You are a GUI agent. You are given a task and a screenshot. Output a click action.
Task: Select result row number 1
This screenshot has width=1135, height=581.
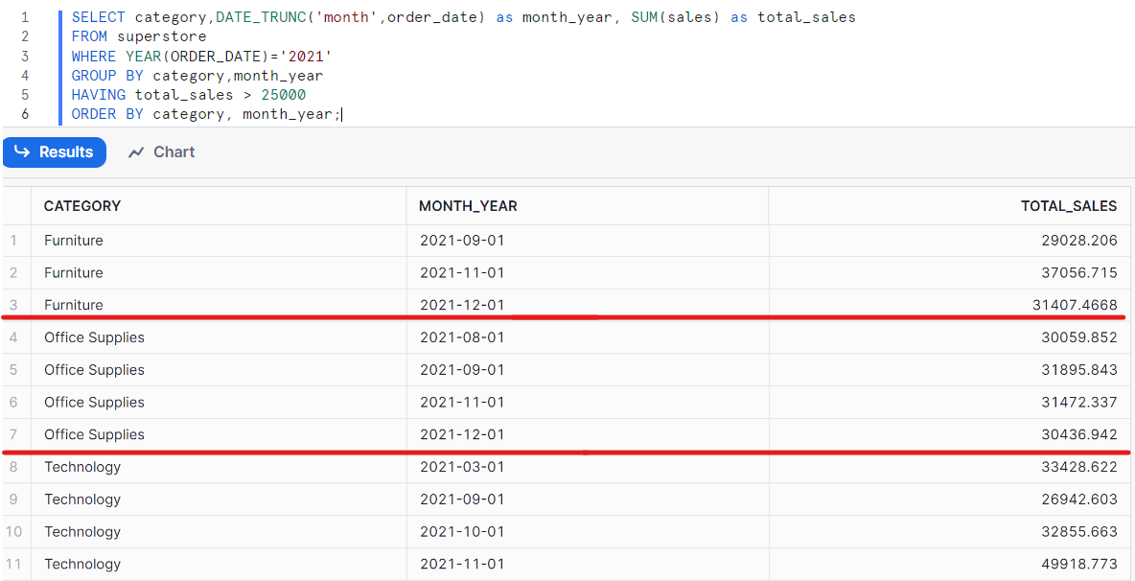[x=13, y=241]
